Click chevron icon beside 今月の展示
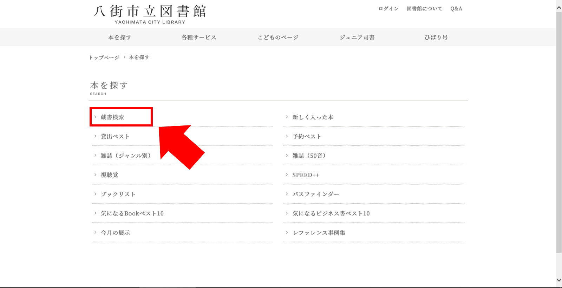The width and height of the screenshot is (562, 288). (x=95, y=233)
